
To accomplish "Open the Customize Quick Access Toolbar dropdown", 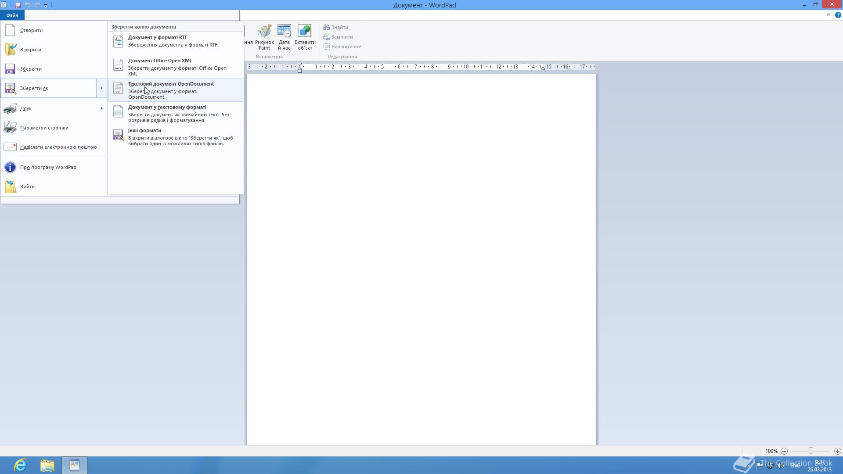I will [x=45, y=5].
